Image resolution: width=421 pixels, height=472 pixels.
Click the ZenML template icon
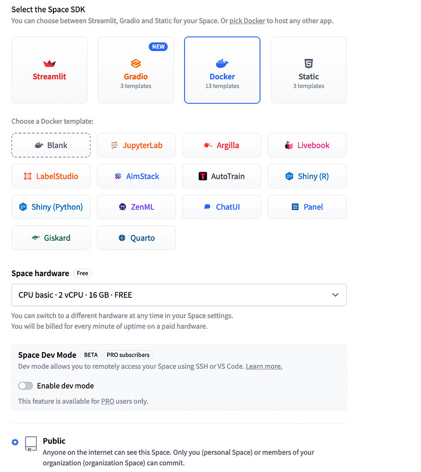coord(123,207)
